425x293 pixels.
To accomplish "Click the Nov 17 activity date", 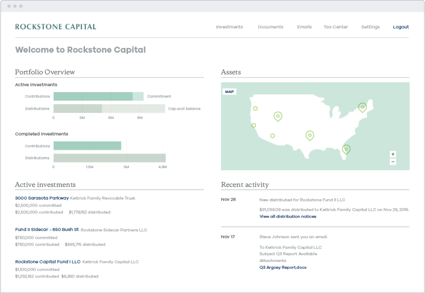I will point(228,237).
